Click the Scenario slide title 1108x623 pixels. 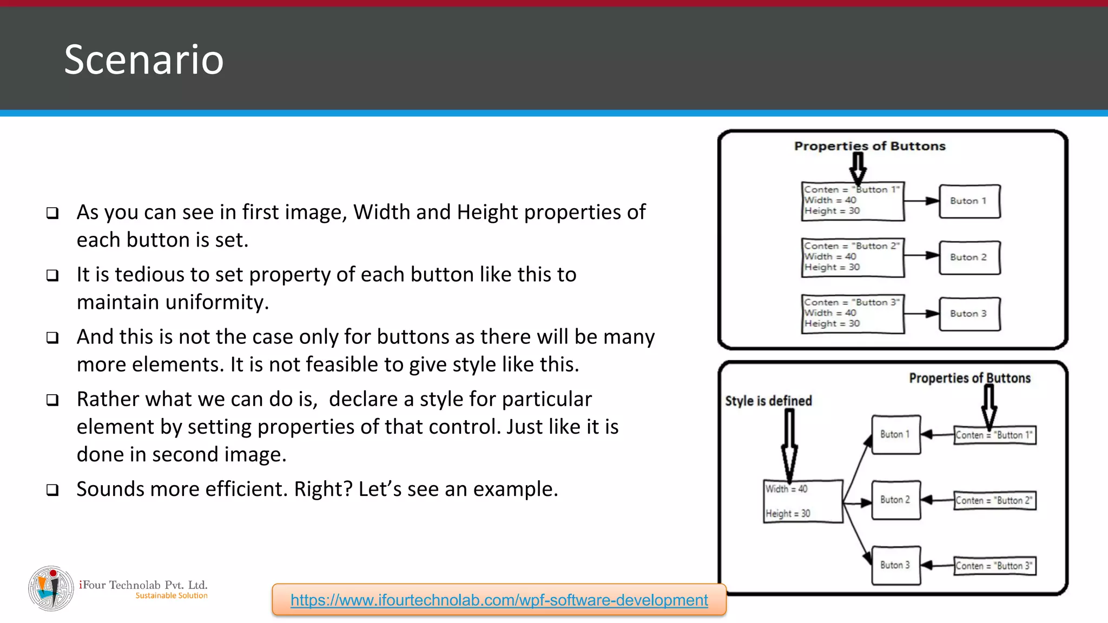(x=144, y=59)
